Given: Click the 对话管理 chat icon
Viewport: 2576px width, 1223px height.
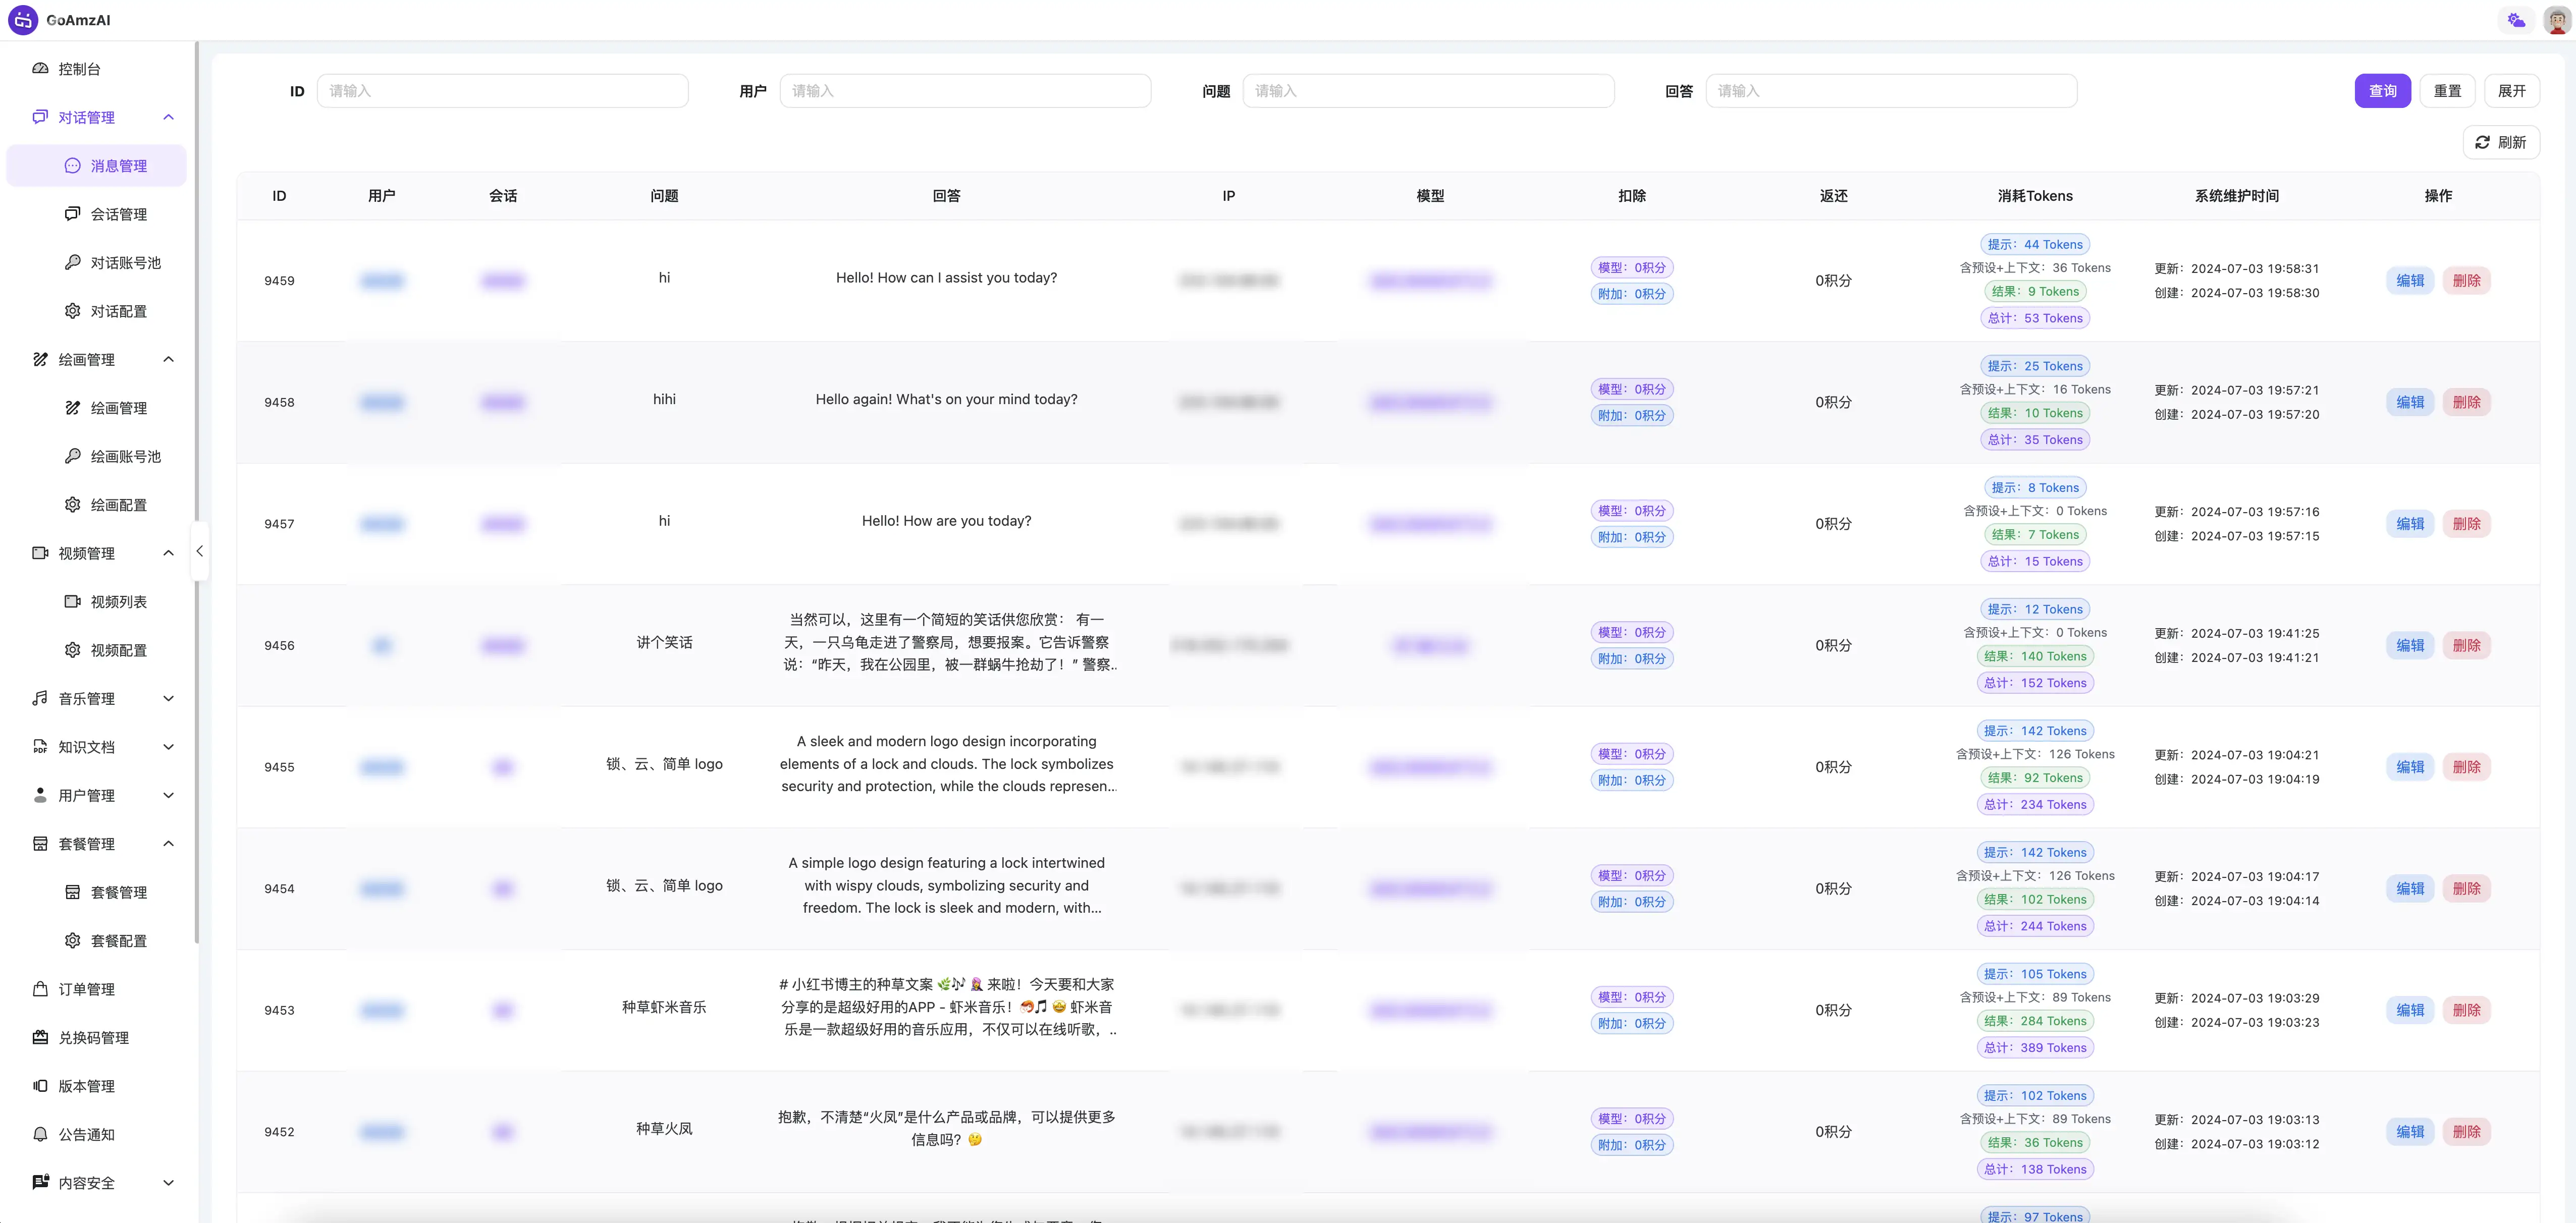Looking at the screenshot, I should point(40,117).
